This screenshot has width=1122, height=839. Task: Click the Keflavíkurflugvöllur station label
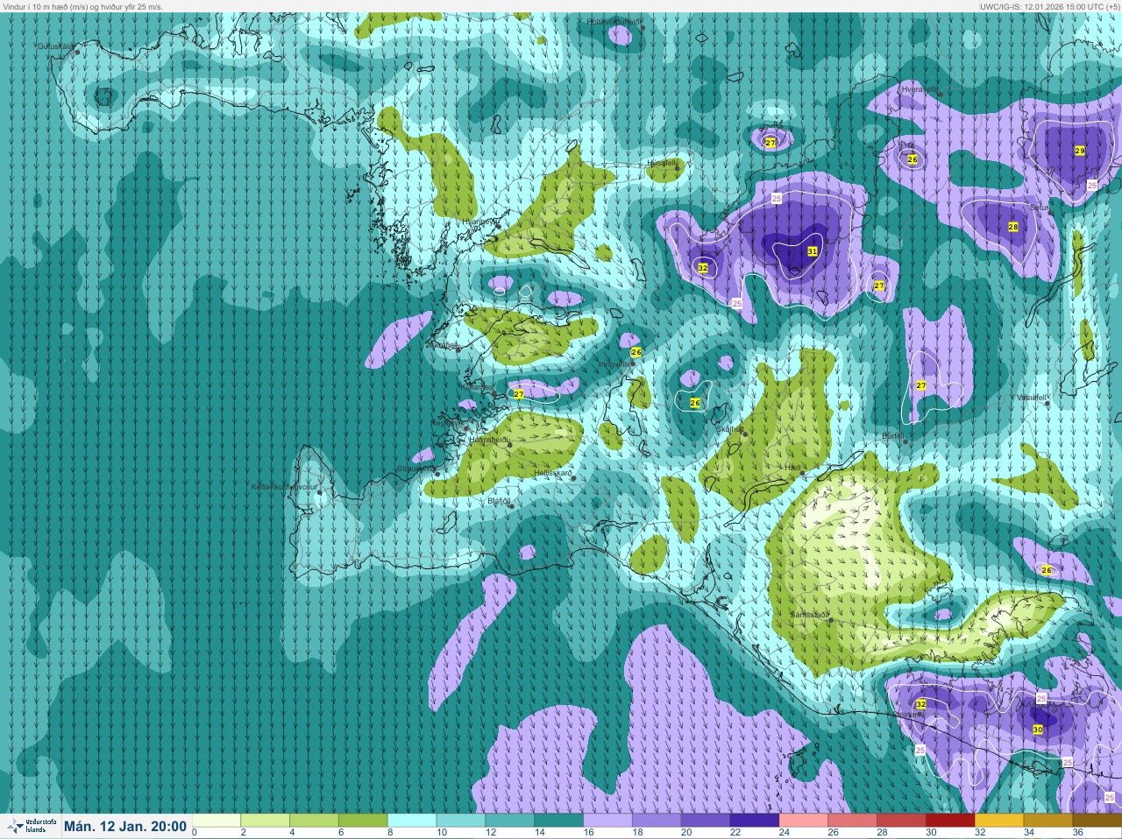pyautogui.click(x=283, y=486)
